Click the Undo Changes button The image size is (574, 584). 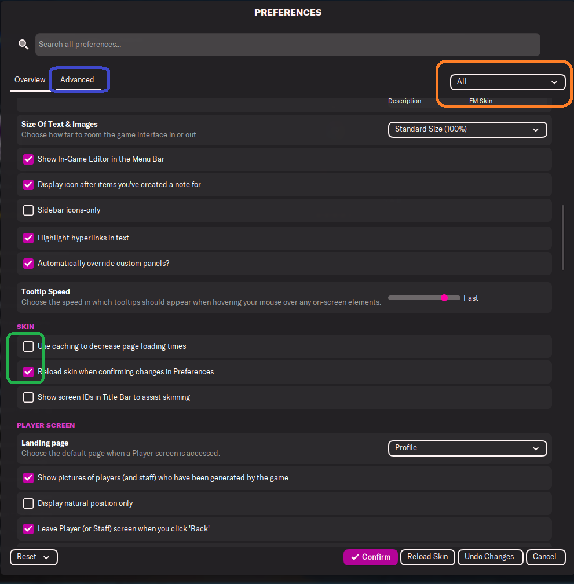(x=489, y=557)
